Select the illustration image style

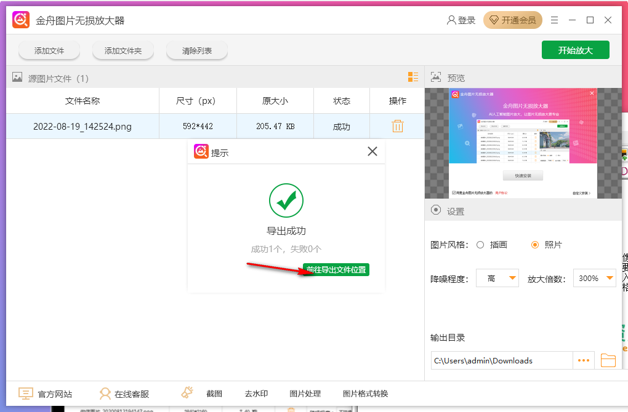pyautogui.click(x=481, y=245)
